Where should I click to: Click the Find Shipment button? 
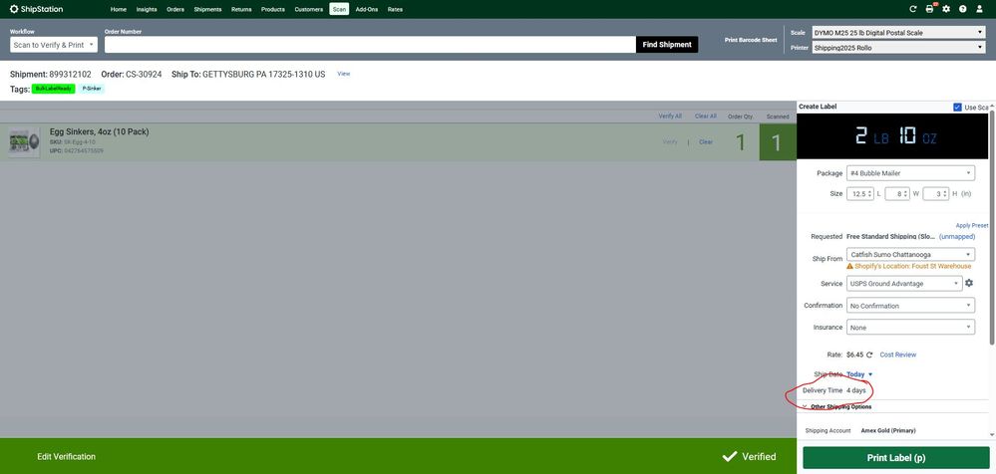coord(667,45)
